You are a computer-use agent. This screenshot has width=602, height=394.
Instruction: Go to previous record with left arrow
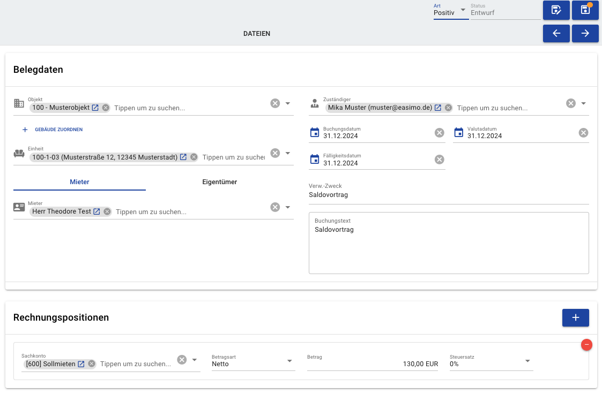[556, 33]
